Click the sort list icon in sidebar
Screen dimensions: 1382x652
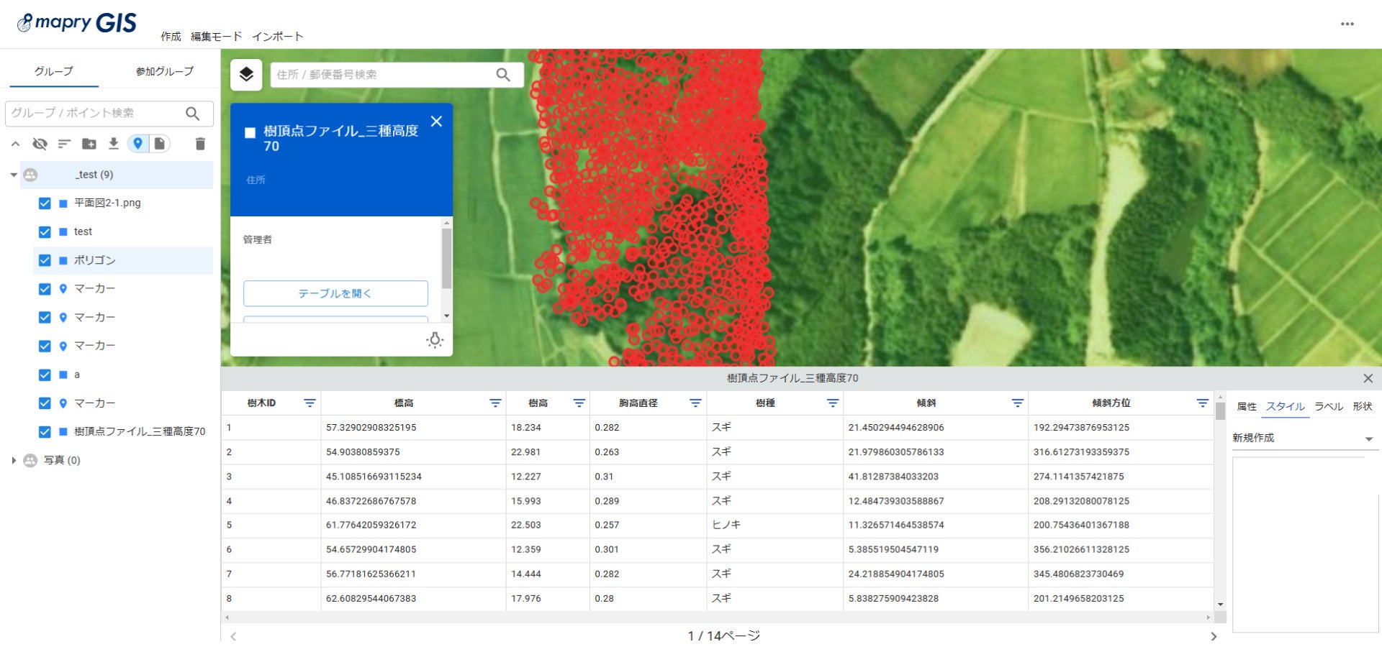pyautogui.click(x=64, y=144)
